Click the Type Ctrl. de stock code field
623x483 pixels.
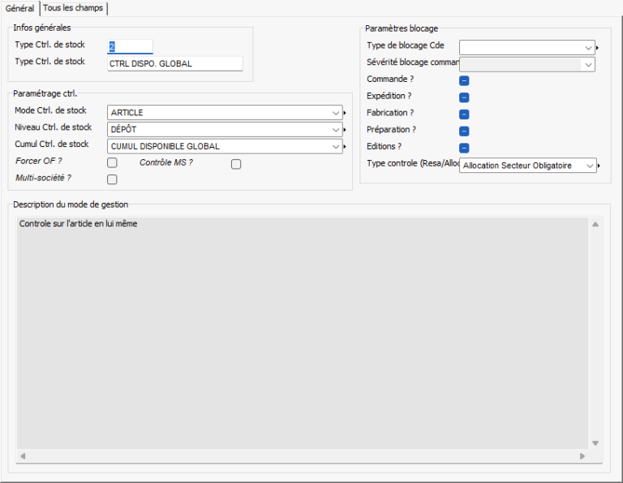(x=130, y=47)
